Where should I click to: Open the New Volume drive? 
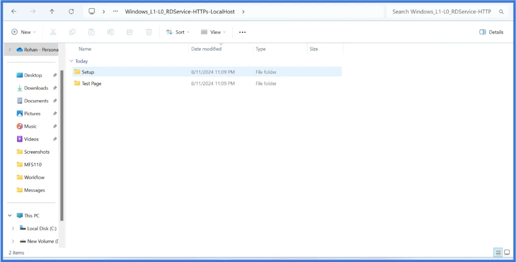[39, 241]
